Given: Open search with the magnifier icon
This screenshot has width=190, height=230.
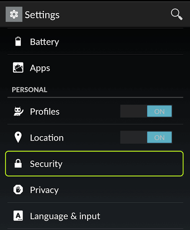Looking at the screenshot, I should (177, 14).
